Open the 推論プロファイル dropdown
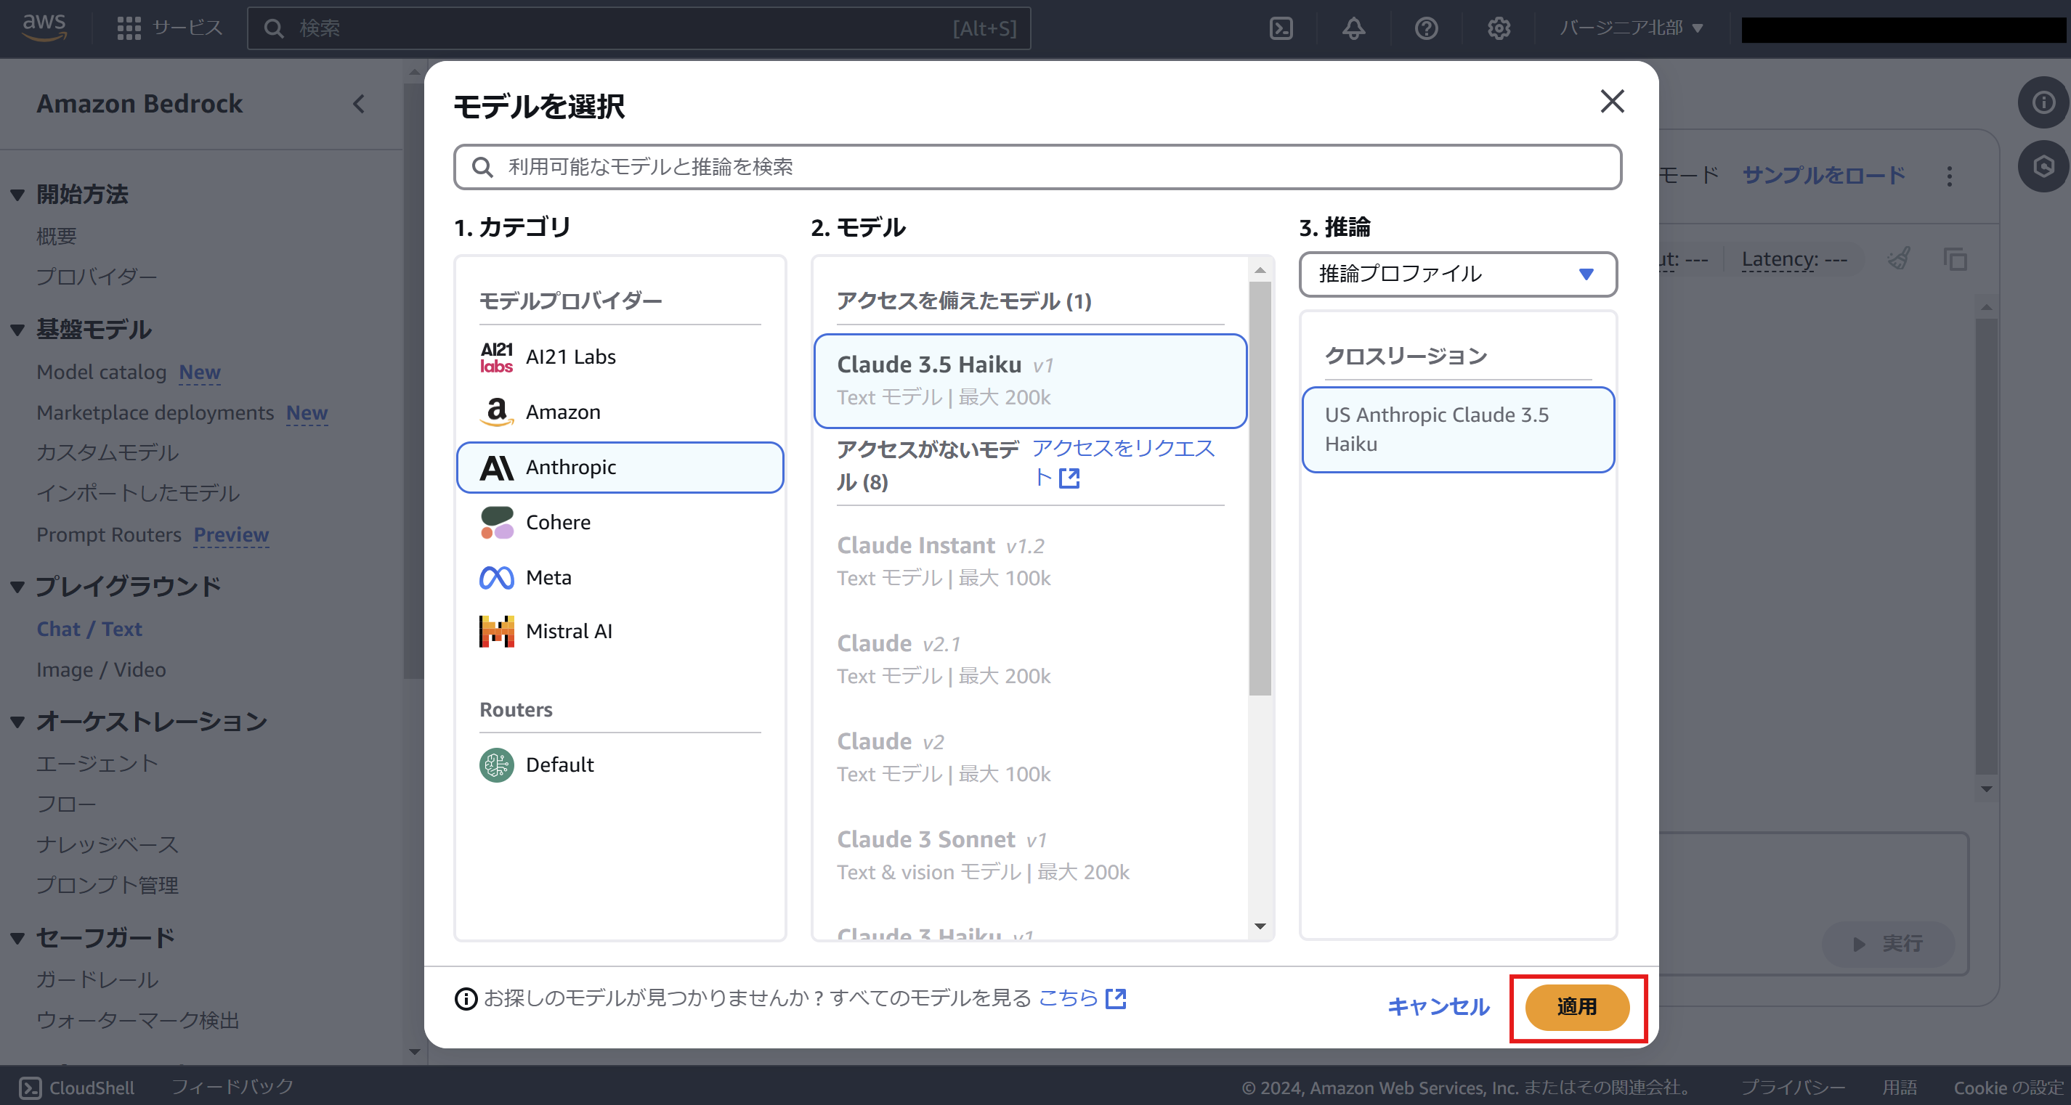Image resolution: width=2071 pixels, height=1105 pixels. click(x=1458, y=274)
